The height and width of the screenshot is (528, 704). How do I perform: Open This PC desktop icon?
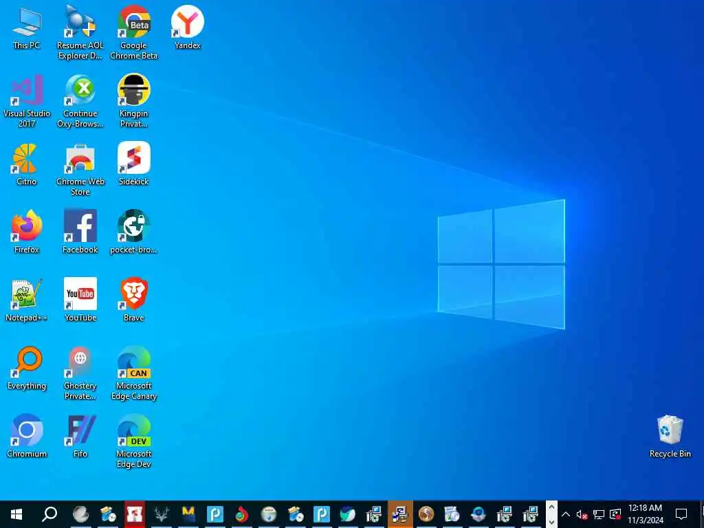(27, 27)
